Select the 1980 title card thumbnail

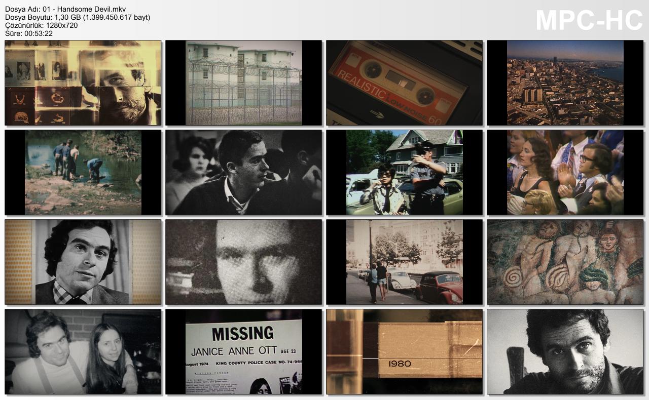point(404,352)
